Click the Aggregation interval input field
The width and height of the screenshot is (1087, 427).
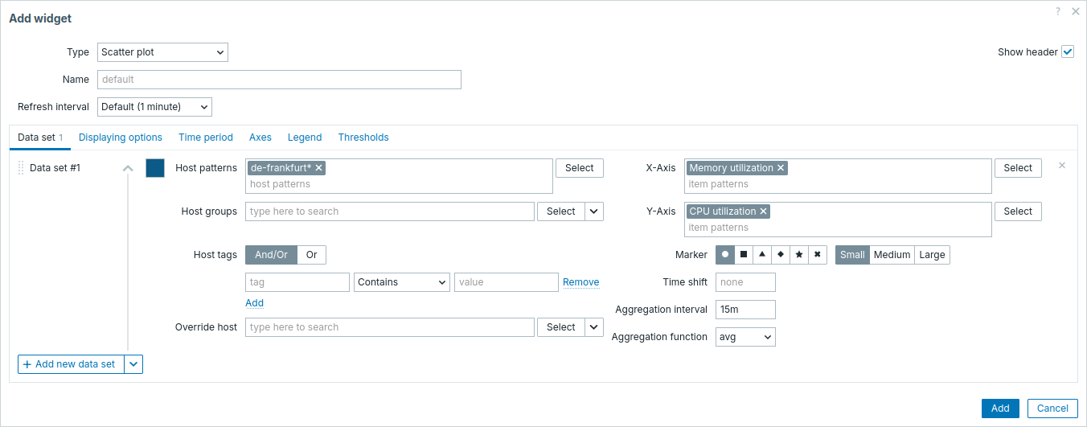745,310
